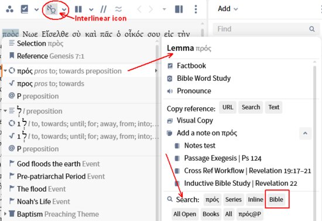The width and height of the screenshot is (322, 221).
Task: Click the Pronounce speaker icon
Action: coord(170,91)
